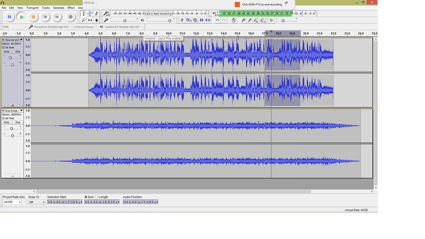Viewport: 425px width, 239px height.
Task: Open the Microphone recording device dropdown
Action: (52, 27)
